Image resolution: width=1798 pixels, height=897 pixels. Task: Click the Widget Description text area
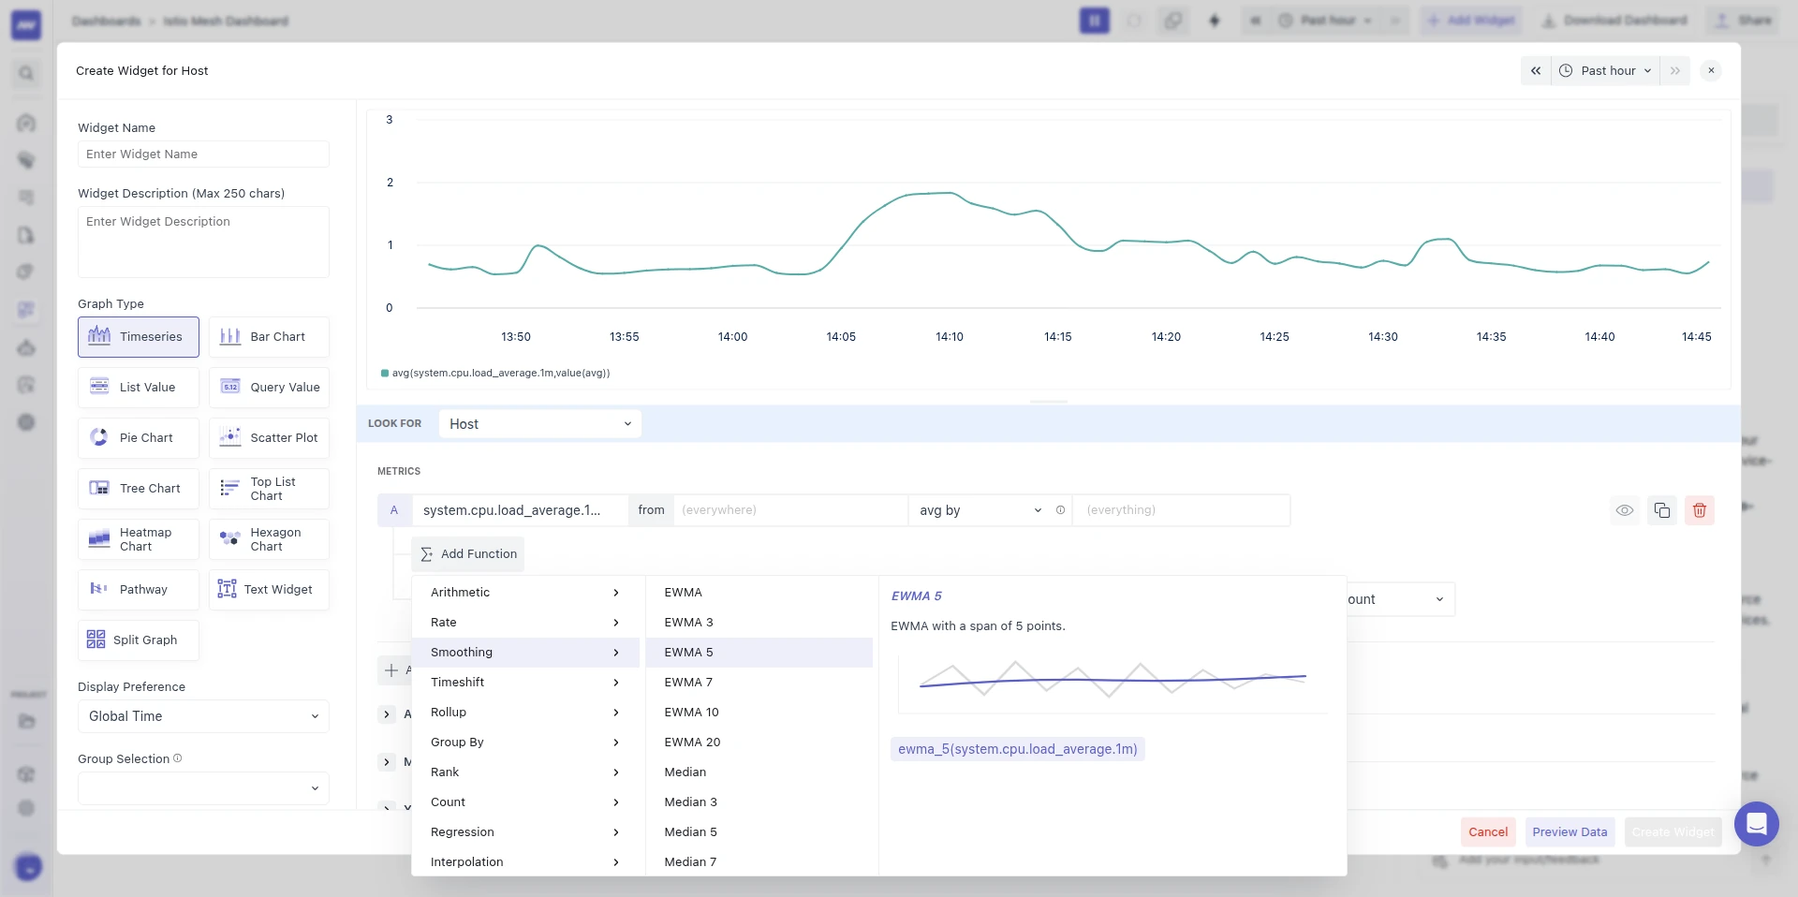[x=203, y=242]
